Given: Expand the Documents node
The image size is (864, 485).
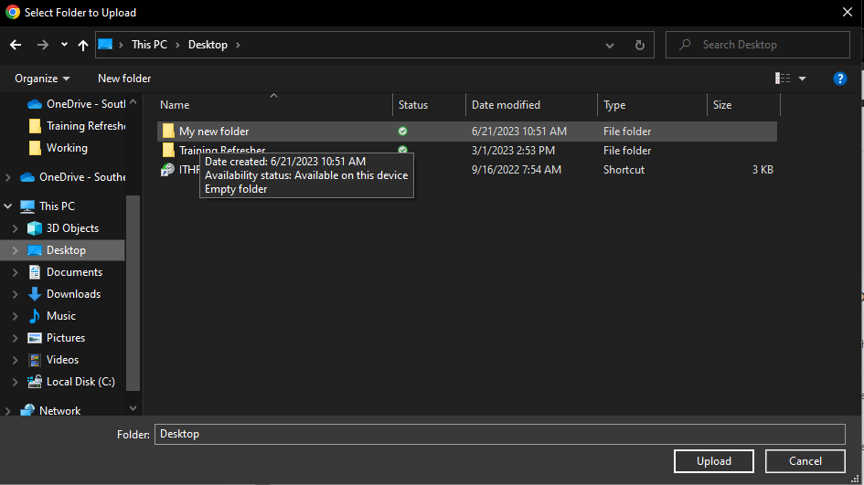Looking at the screenshot, I should (x=16, y=272).
